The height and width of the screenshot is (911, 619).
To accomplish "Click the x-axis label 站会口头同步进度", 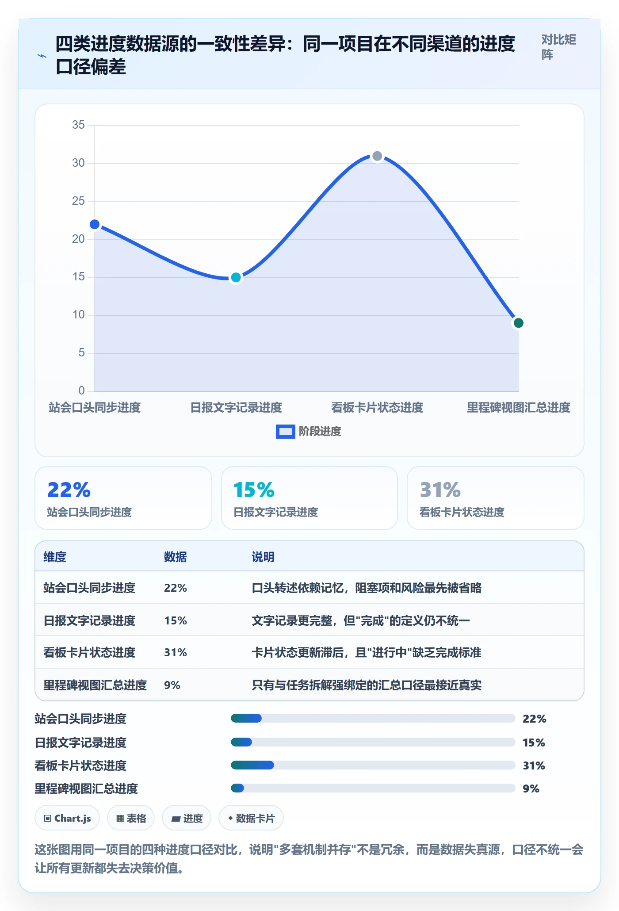I will tap(95, 407).
